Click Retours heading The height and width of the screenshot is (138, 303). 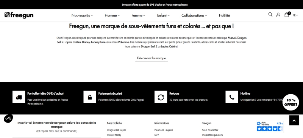coord(174,94)
